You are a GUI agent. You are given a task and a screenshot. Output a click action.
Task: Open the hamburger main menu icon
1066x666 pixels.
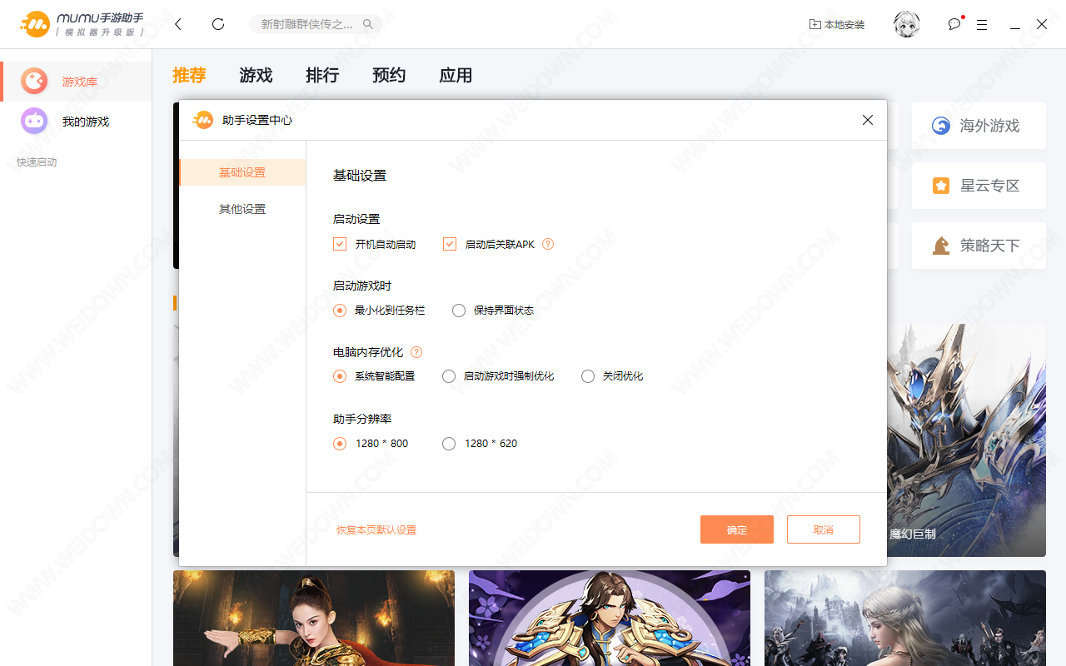click(982, 24)
